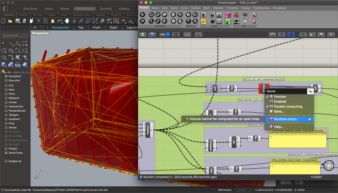Click the Zoom Extents icon in Grasshopper
Viewport: 338px width, 193px height.
tap(176, 34)
